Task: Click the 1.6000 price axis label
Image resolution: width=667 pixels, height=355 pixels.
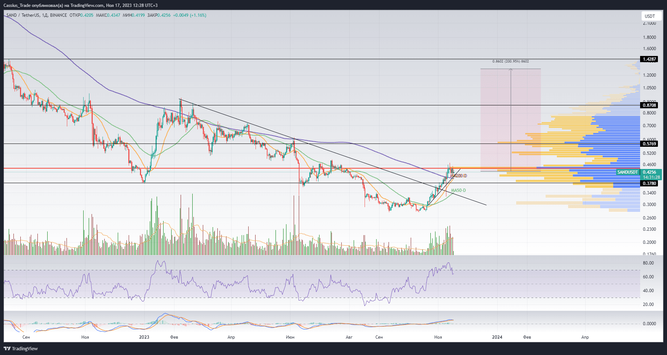Action: pos(650,49)
